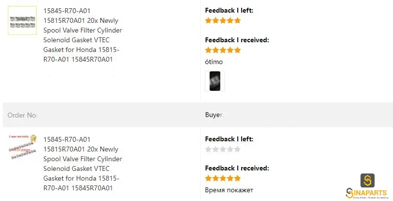Select the 'Время покажет' review comment
Screen dimensions: 393x201
(x=229, y=190)
